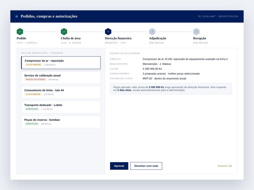The width and height of the screenshot is (254, 190).
Task: Click Devolver com nota button
Action: pos(146,166)
